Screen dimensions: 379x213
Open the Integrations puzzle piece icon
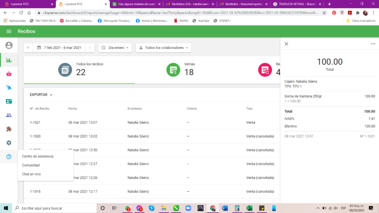pos(9,129)
